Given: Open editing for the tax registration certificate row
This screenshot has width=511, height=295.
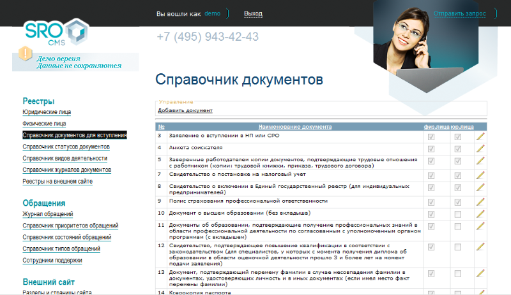Looking at the screenshot, I should 480,175.
